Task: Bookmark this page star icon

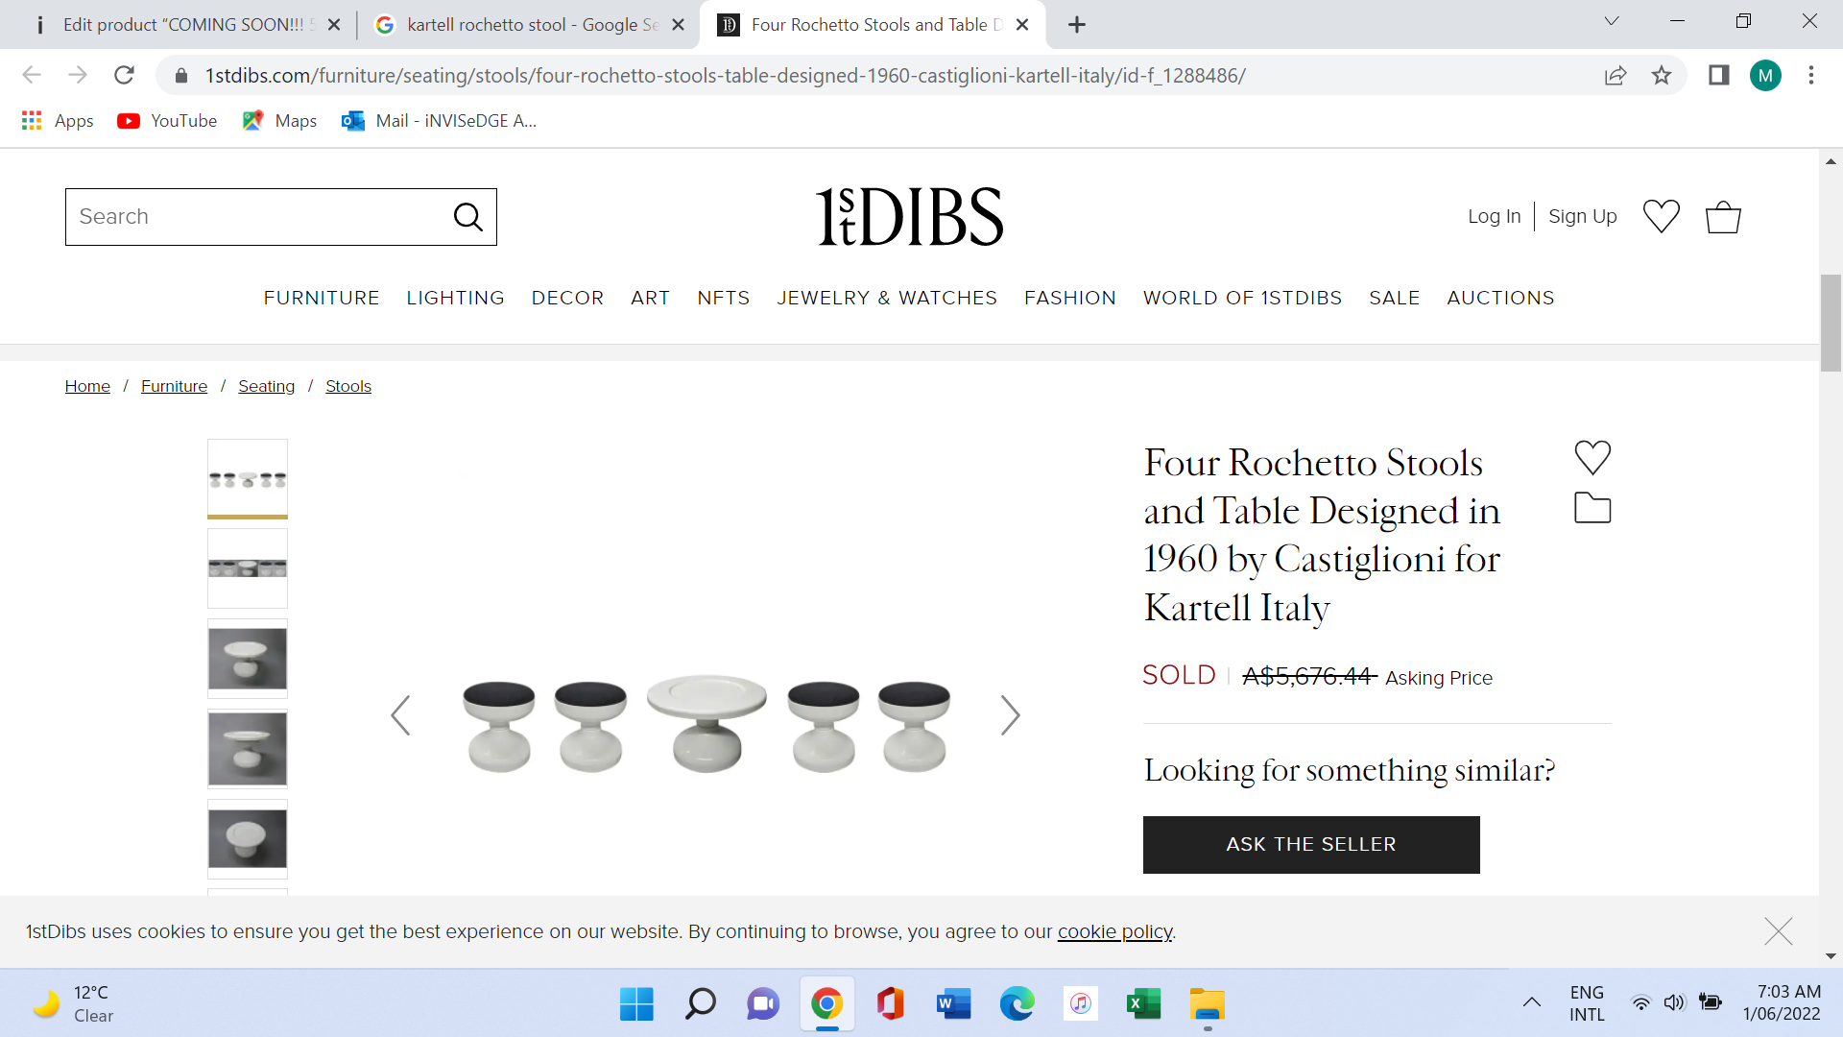Action: [1662, 75]
